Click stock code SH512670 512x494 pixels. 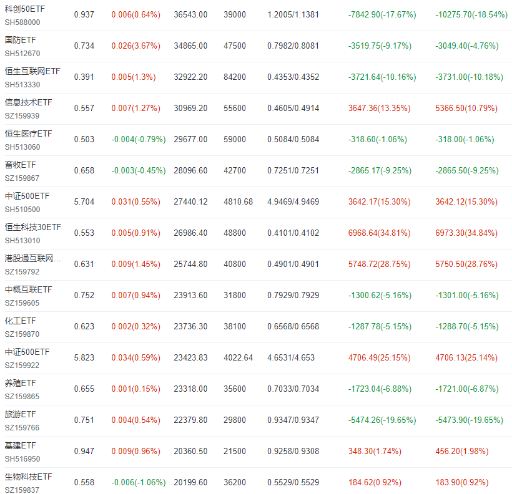click(22, 54)
